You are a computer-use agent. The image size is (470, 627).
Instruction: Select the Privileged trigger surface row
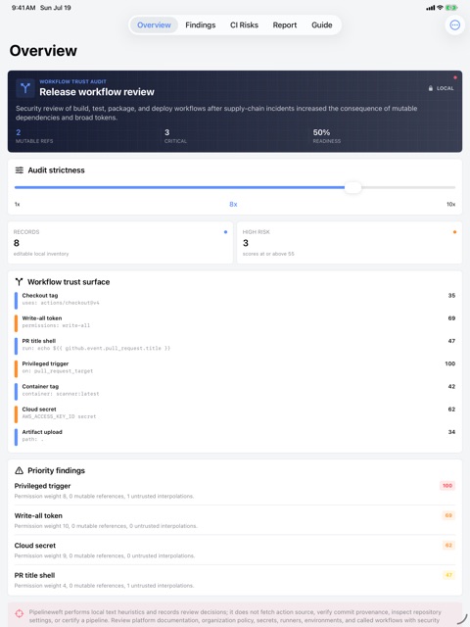click(x=235, y=367)
